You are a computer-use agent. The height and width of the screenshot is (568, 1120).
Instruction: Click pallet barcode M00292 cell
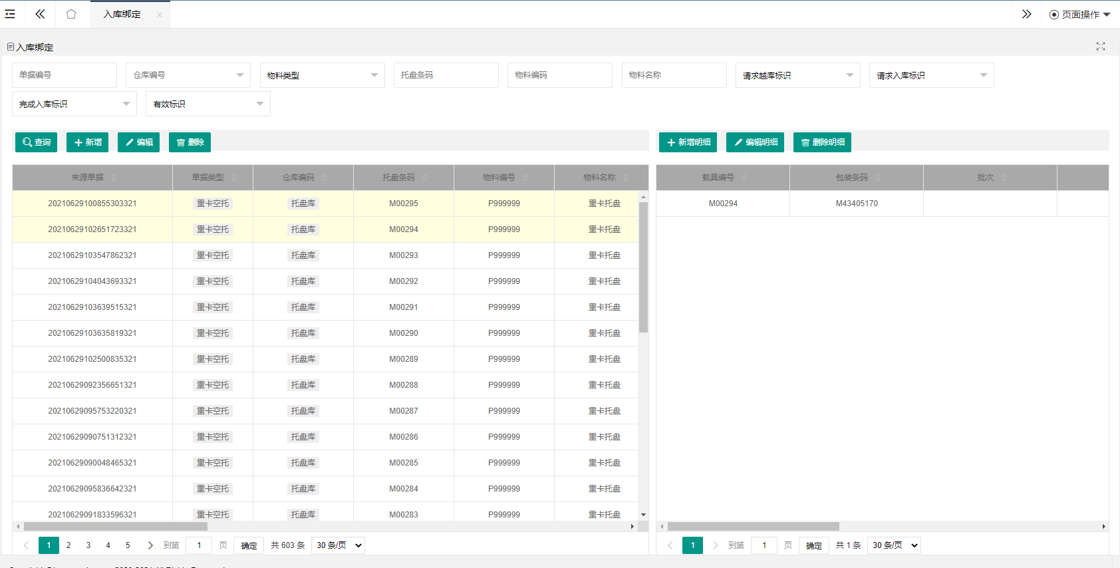pyautogui.click(x=404, y=281)
